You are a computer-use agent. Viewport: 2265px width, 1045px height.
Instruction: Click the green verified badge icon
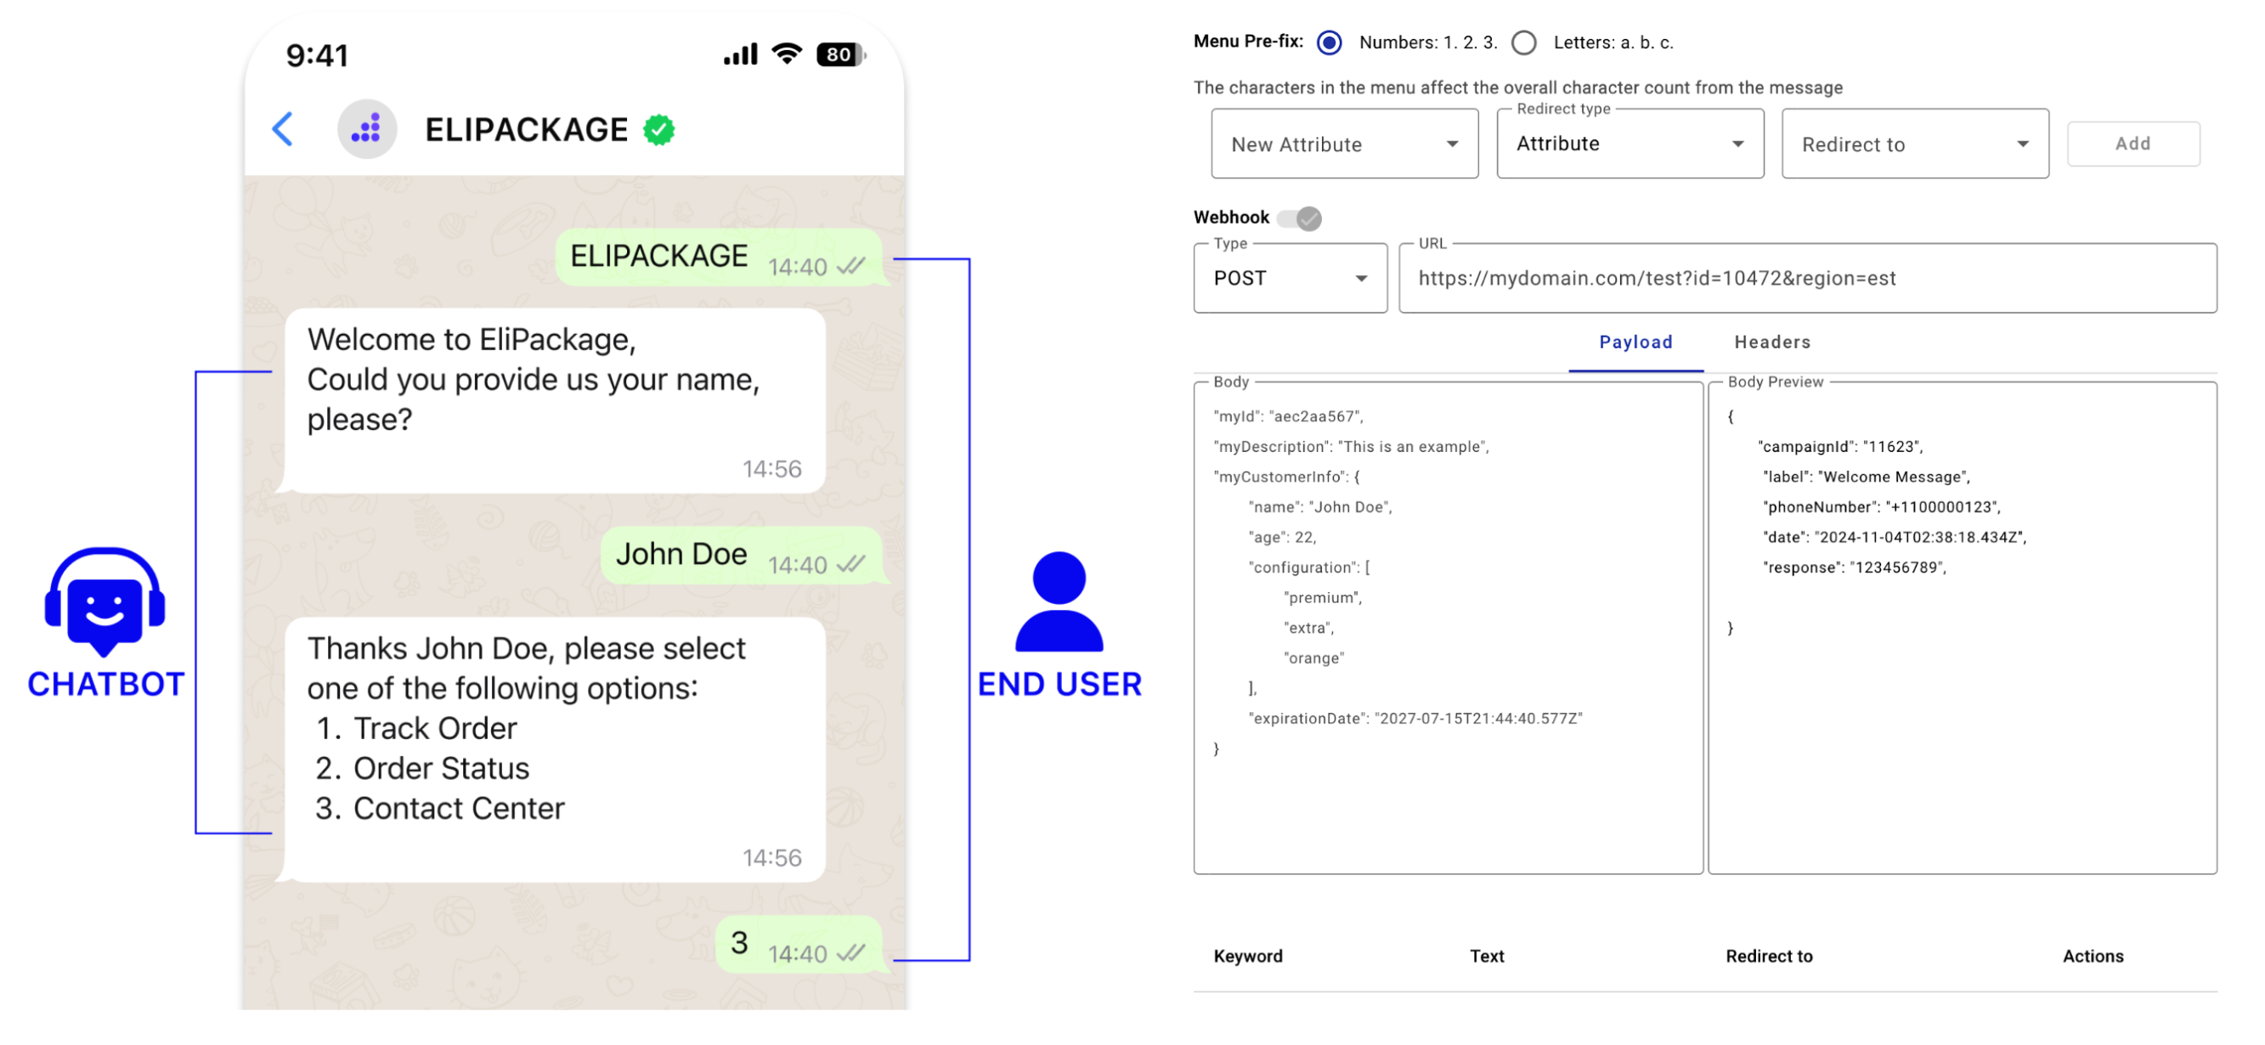click(x=658, y=130)
